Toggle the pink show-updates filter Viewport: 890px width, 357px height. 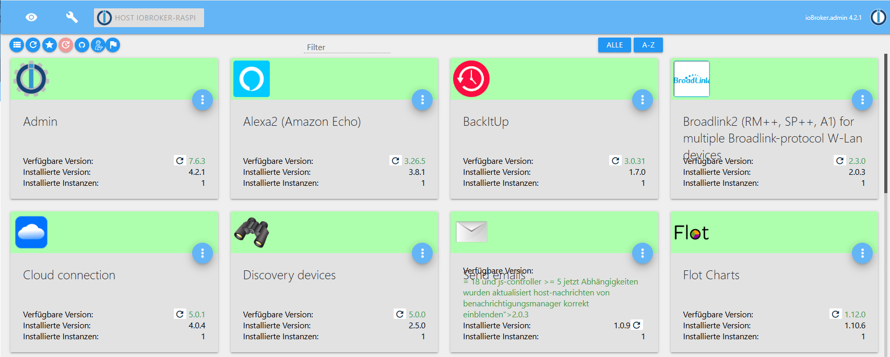pyautogui.click(x=66, y=45)
